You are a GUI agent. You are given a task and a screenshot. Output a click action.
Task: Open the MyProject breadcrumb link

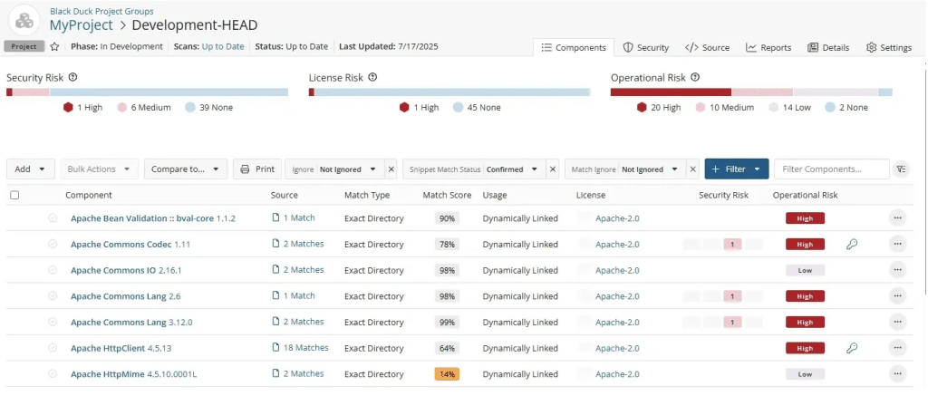click(81, 24)
